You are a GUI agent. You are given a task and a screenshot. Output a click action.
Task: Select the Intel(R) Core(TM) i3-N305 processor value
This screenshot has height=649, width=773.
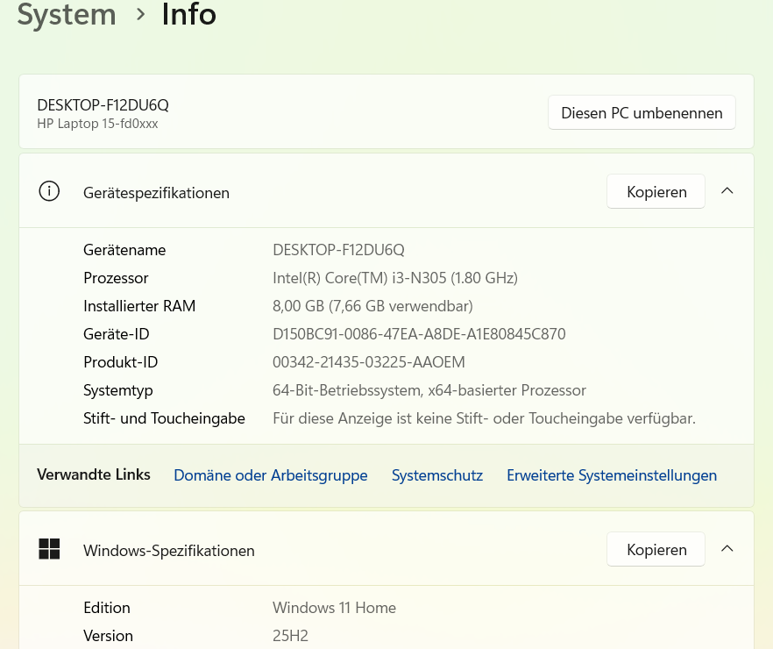395,278
